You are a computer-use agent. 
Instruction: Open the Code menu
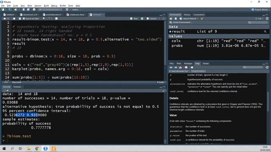16,5
